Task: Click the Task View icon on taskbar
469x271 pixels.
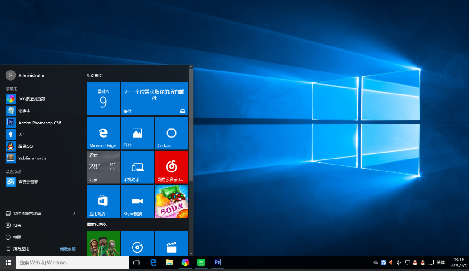Action: (137, 263)
